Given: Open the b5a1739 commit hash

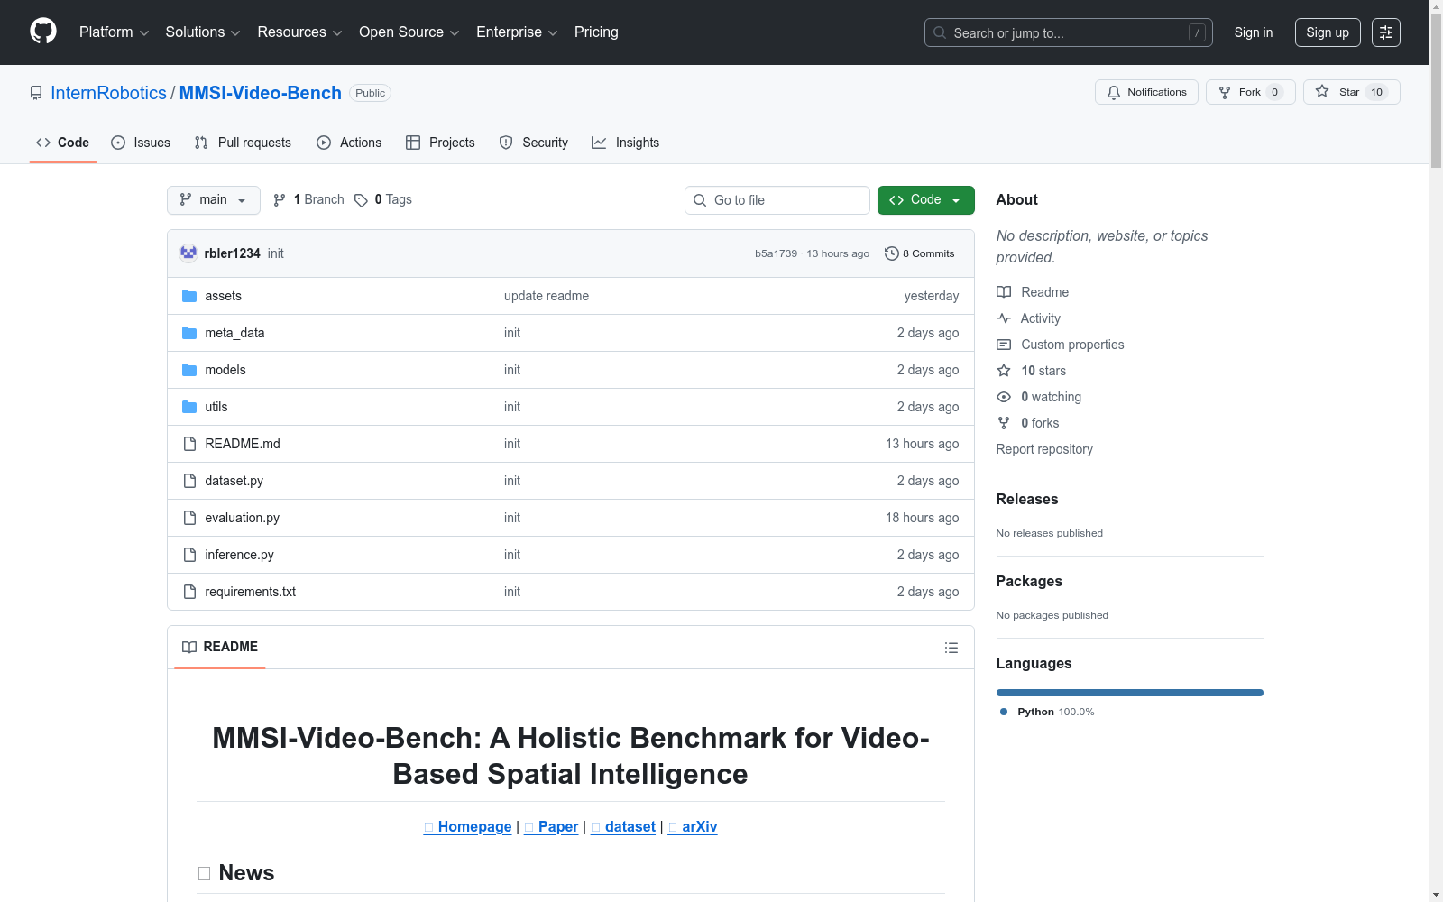Looking at the screenshot, I should pyautogui.click(x=777, y=253).
